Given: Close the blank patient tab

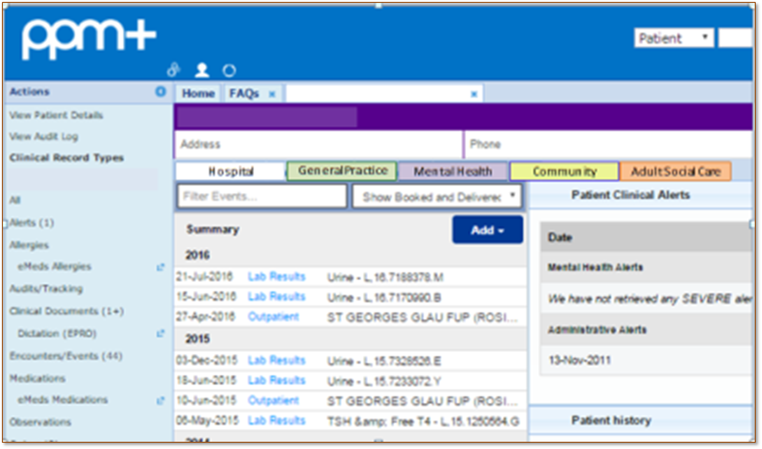Looking at the screenshot, I should (474, 94).
